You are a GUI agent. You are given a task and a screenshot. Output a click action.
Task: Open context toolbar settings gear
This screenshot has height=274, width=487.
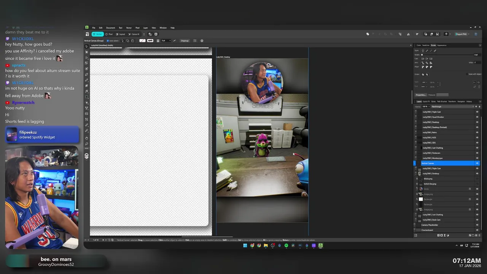202,41
